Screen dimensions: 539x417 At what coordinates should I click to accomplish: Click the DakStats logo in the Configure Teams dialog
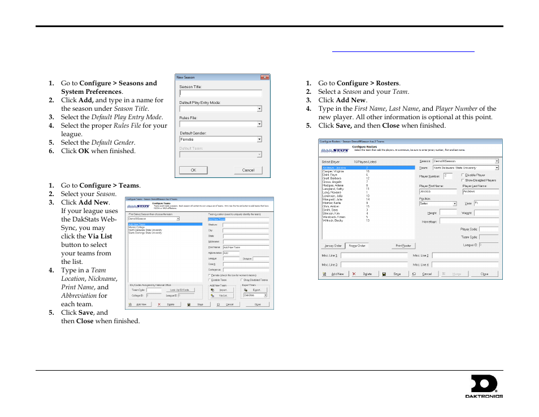138,207
